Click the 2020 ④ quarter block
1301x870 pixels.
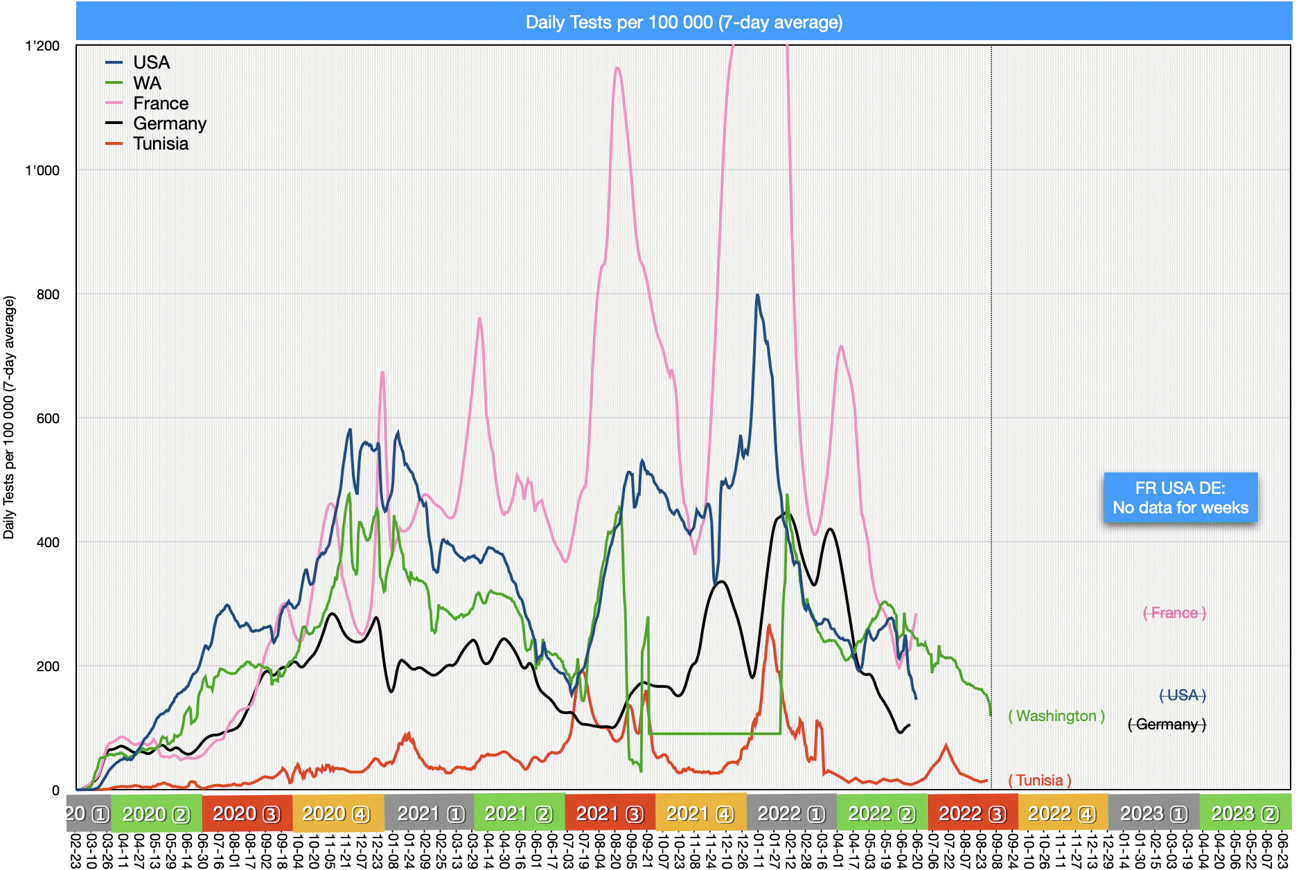tap(337, 814)
